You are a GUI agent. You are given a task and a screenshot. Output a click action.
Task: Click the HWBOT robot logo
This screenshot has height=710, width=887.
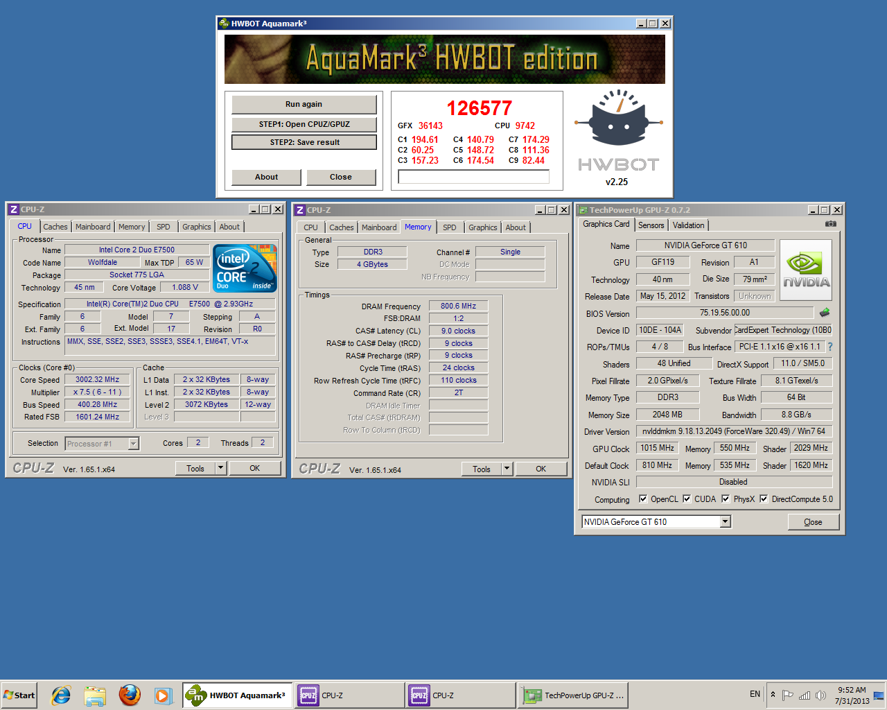point(618,117)
